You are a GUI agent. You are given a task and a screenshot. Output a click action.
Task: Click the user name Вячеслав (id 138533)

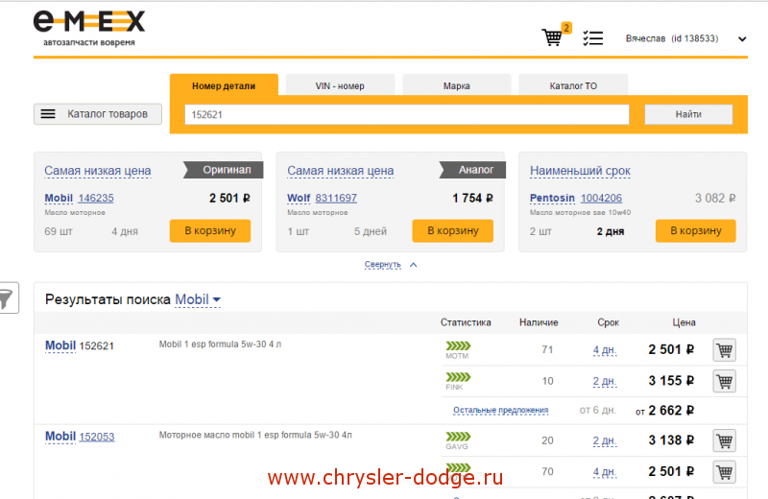672,38
